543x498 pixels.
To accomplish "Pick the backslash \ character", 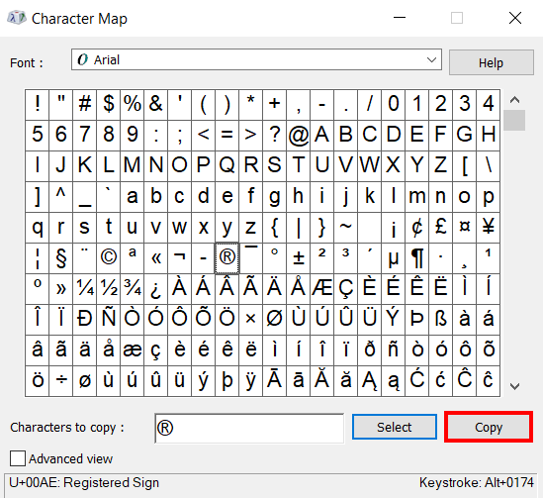I will [x=488, y=165].
